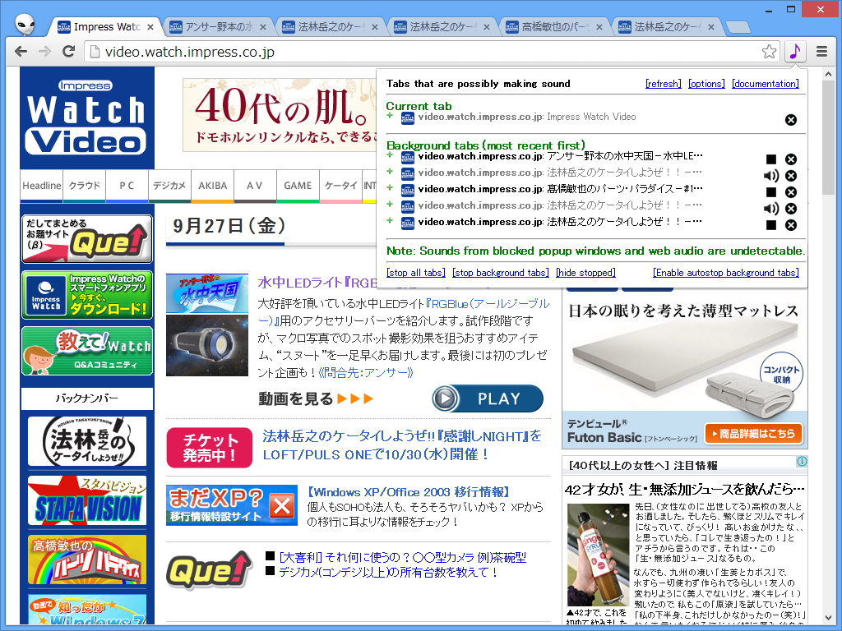Image resolution: width=842 pixels, height=631 pixels.
Task: Expand details for the Current tab entry
Action: tap(391, 117)
